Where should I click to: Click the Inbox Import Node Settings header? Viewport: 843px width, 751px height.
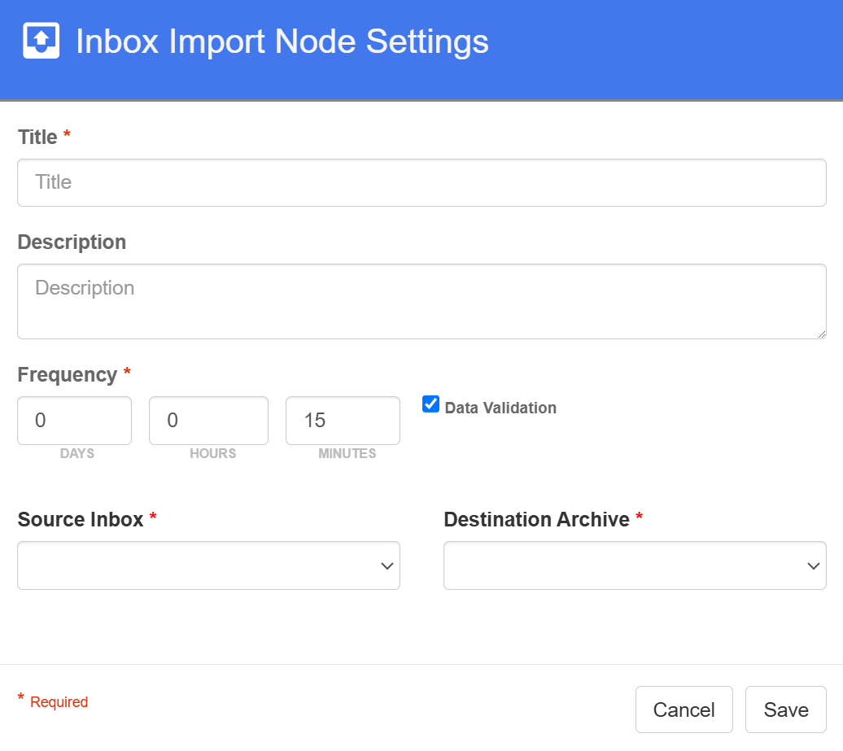(281, 41)
